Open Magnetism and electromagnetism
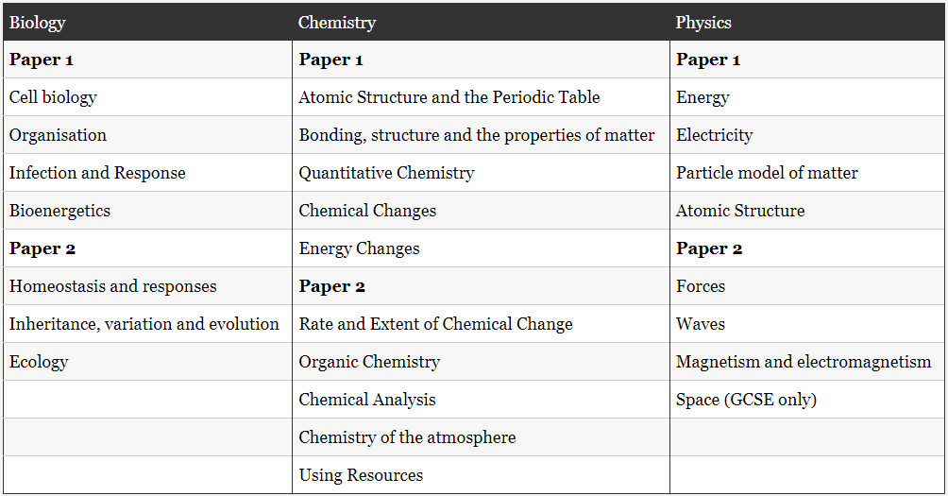 tap(804, 362)
